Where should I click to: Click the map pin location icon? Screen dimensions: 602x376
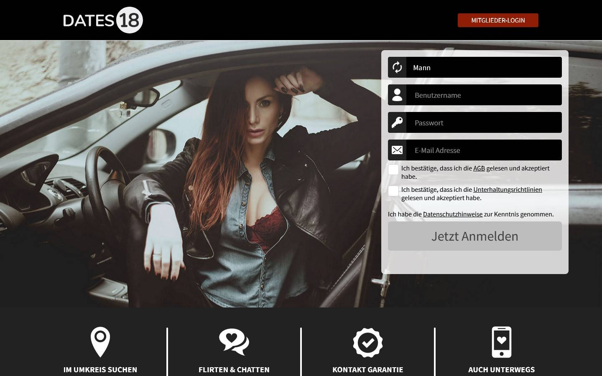(x=100, y=342)
